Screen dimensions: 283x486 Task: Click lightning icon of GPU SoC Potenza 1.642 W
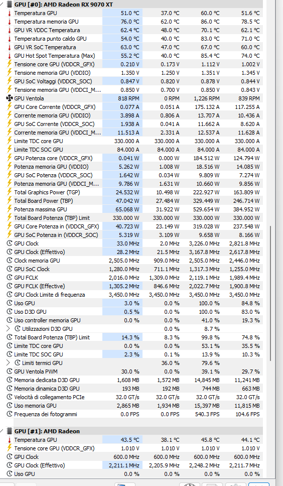coord(10,175)
